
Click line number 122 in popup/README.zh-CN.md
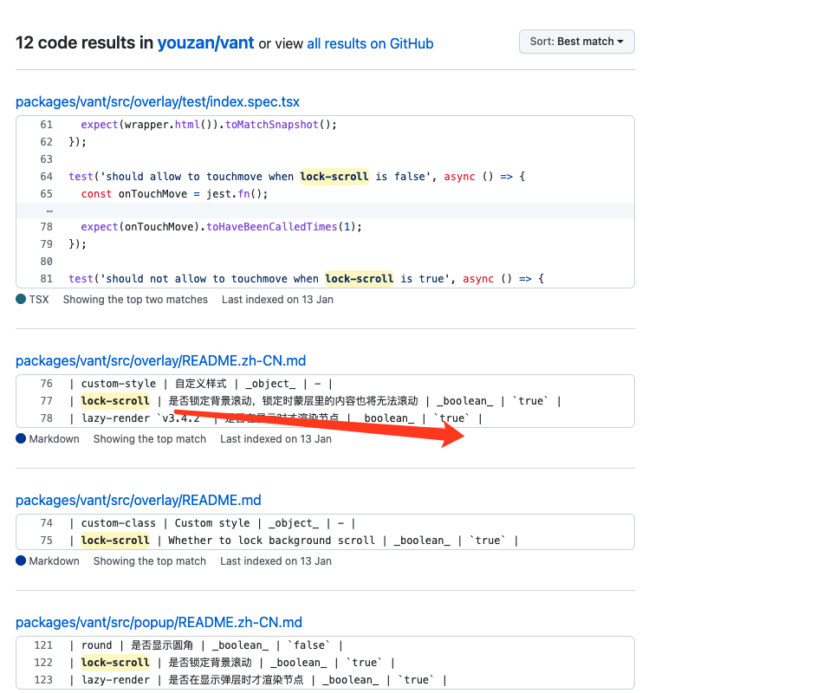coord(44,663)
